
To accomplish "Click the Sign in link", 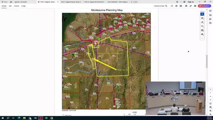I will (191, 2).
